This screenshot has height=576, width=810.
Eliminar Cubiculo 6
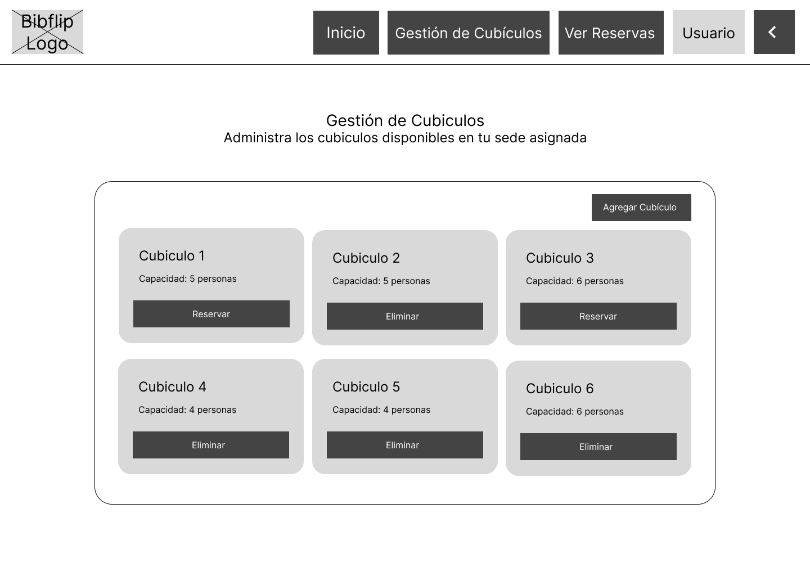point(598,447)
